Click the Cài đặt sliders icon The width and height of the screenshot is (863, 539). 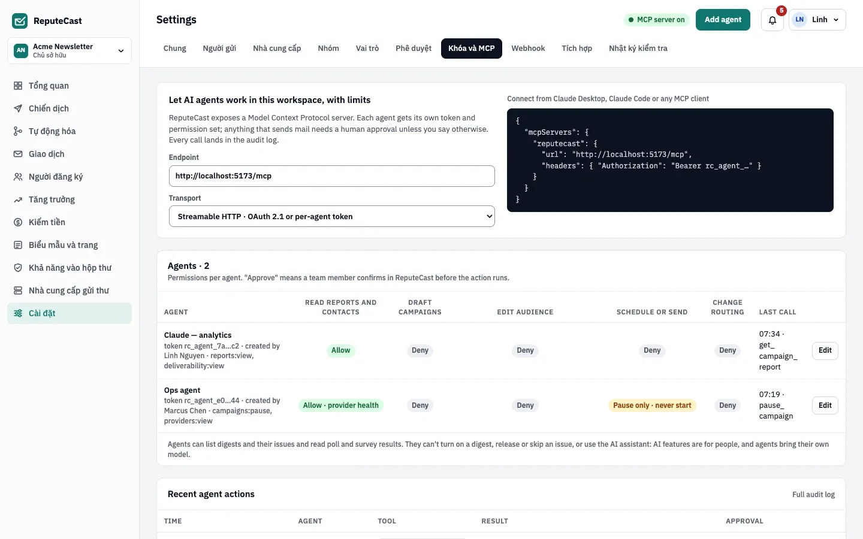click(x=18, y=313)
